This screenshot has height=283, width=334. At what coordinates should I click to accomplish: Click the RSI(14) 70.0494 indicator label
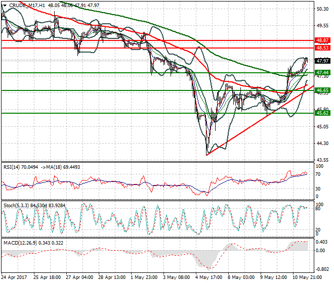21,167
